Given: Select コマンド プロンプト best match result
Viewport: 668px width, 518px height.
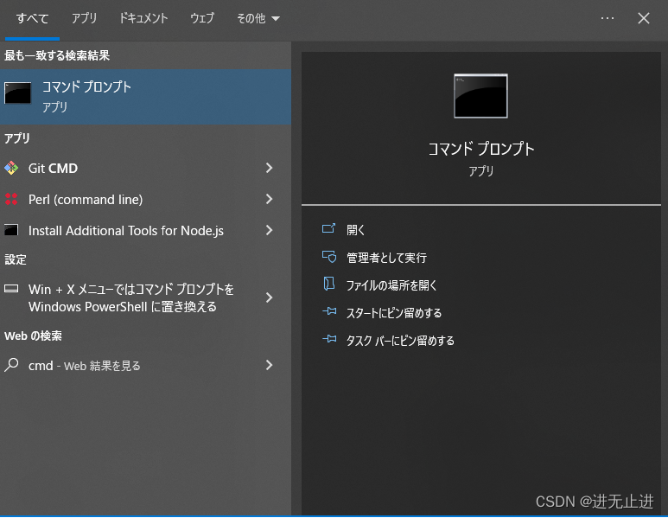Looking at the screenshot, I should tap(146, 97).
